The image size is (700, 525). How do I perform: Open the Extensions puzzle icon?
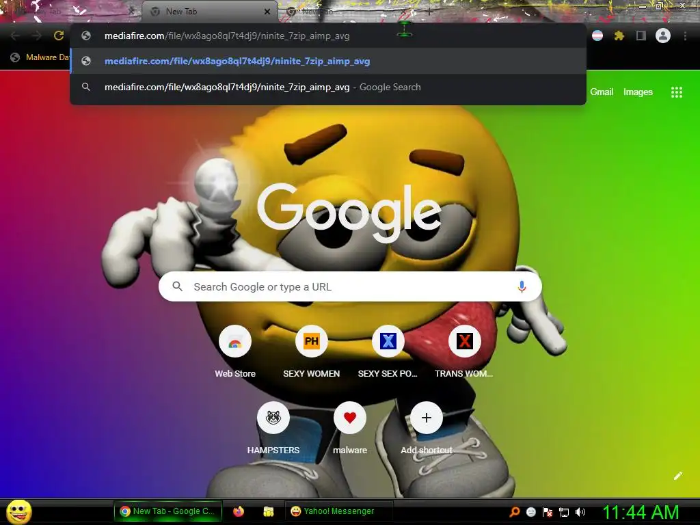click(x=619, y=36)
